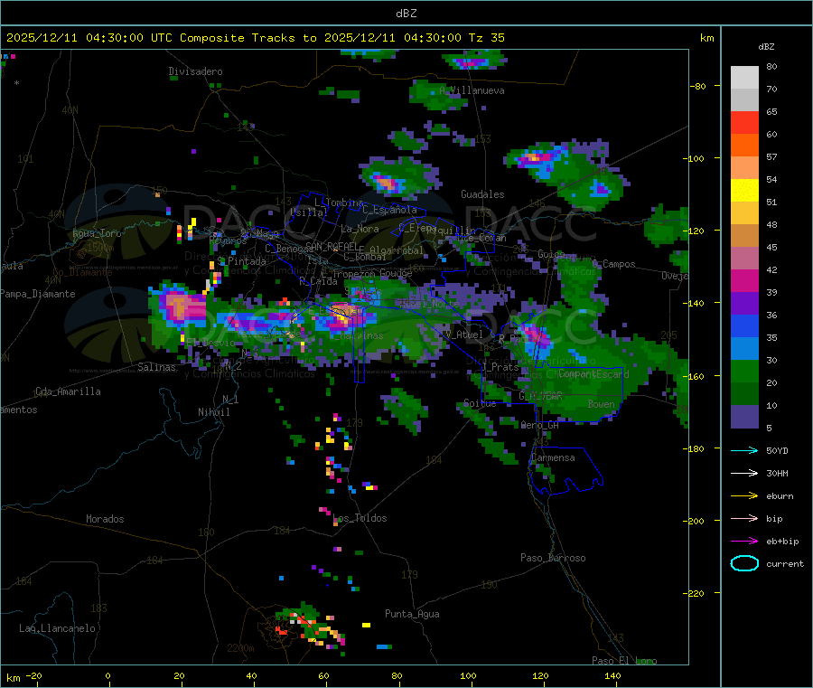This screenshot has height=688, width=813.
Task: Click the '-100' value on the vertical axis
Action: point(695,158)
